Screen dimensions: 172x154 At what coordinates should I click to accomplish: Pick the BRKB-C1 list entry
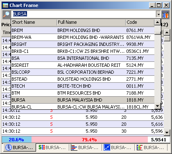83,51
